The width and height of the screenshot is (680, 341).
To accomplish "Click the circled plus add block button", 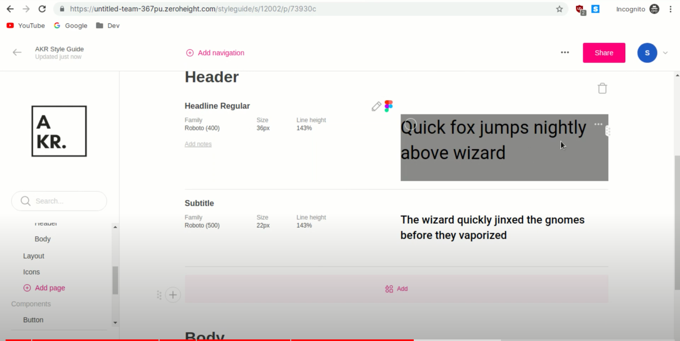I will pos(173,295).
